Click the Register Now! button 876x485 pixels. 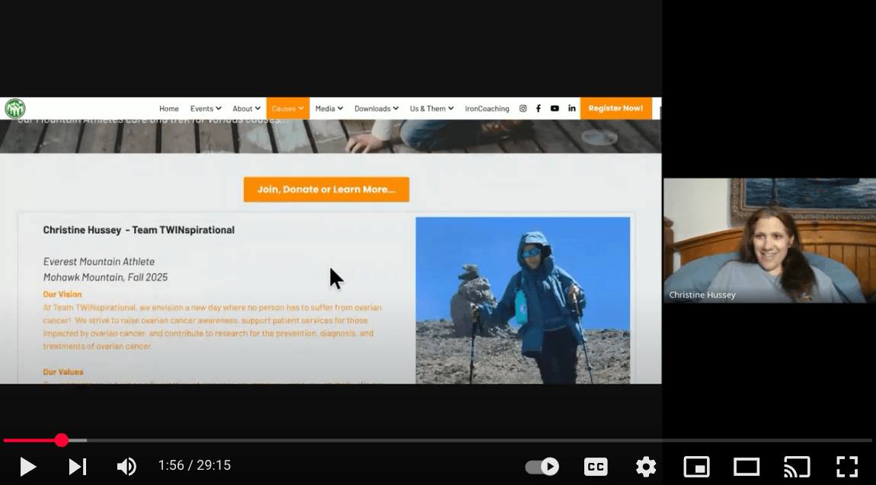pyautogui.click(x=615, y=108)
